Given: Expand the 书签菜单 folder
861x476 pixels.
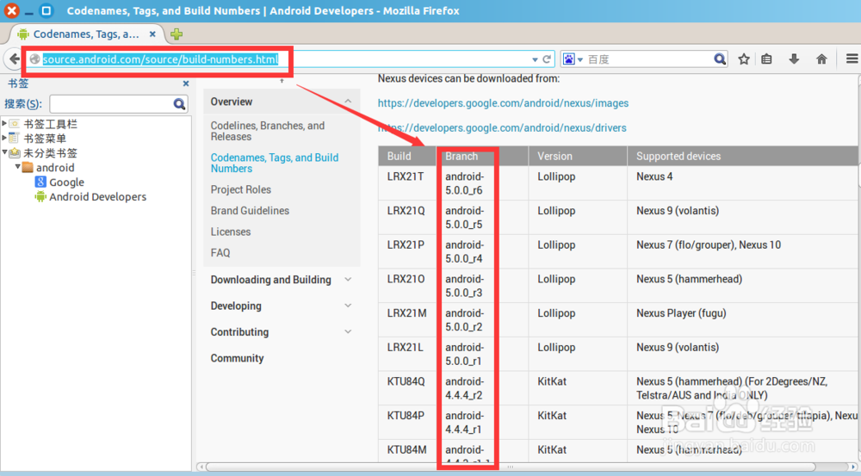Looking at the screenshot, I should [x=4, y=138].
